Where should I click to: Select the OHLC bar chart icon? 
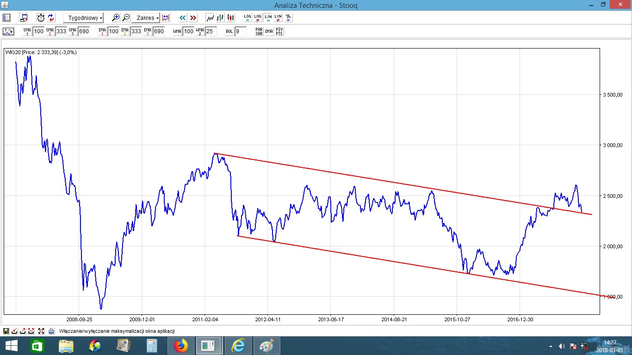[x=221, y=18]
